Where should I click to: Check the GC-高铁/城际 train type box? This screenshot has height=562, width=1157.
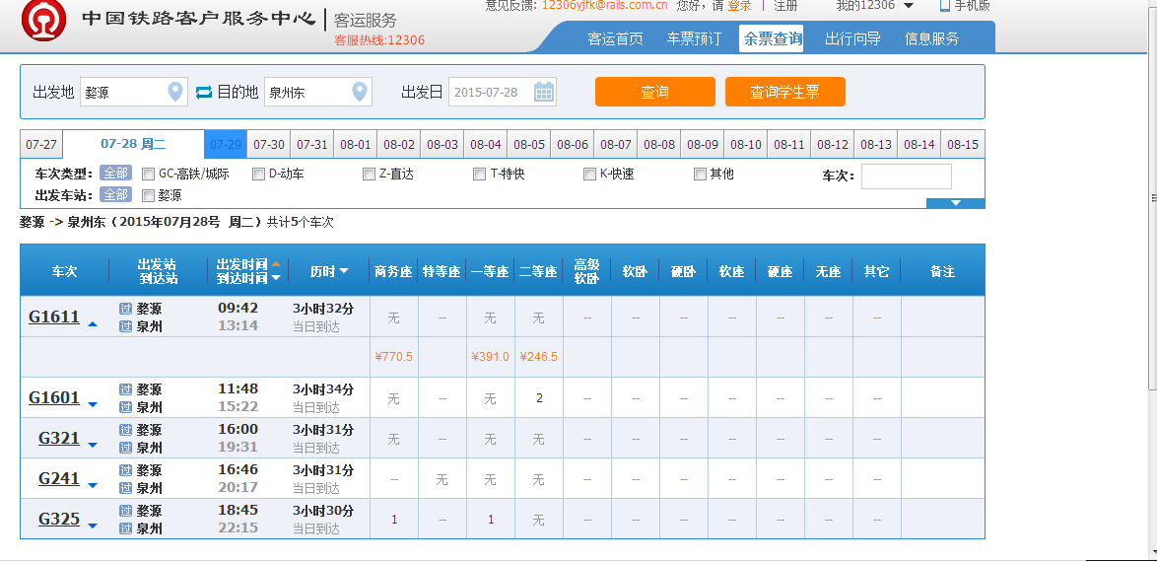148,175
